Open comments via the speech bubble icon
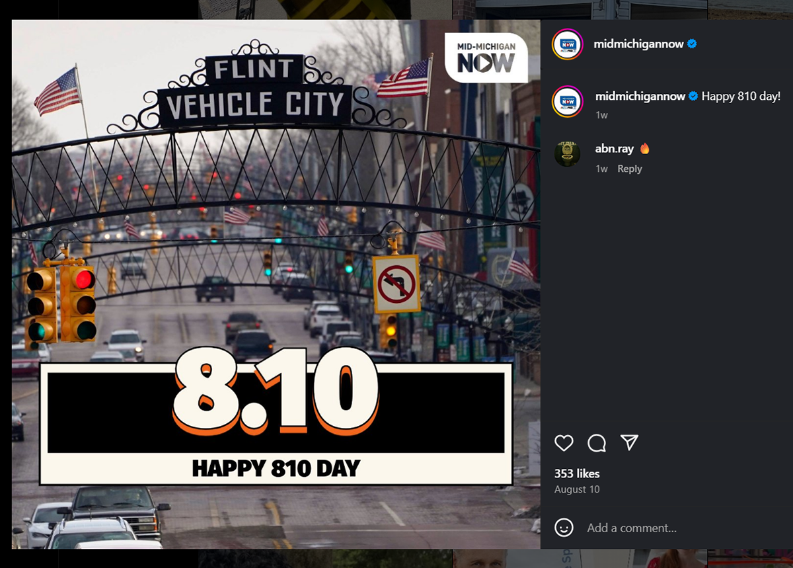Screen dimensions: 793x568 [x=597, y=443]
